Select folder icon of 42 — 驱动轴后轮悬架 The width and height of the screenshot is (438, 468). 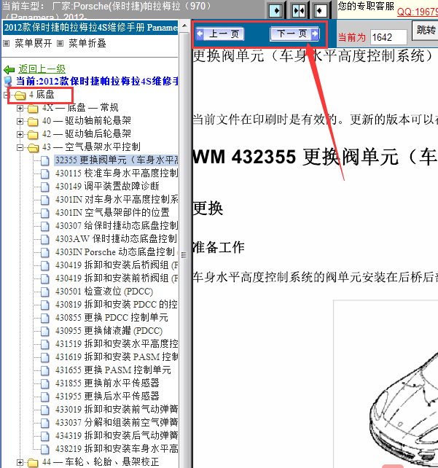(x=33, y=135)
